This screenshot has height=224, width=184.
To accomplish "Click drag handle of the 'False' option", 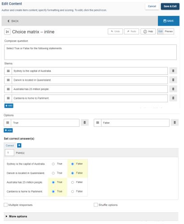I will click(x=97, y=123).
